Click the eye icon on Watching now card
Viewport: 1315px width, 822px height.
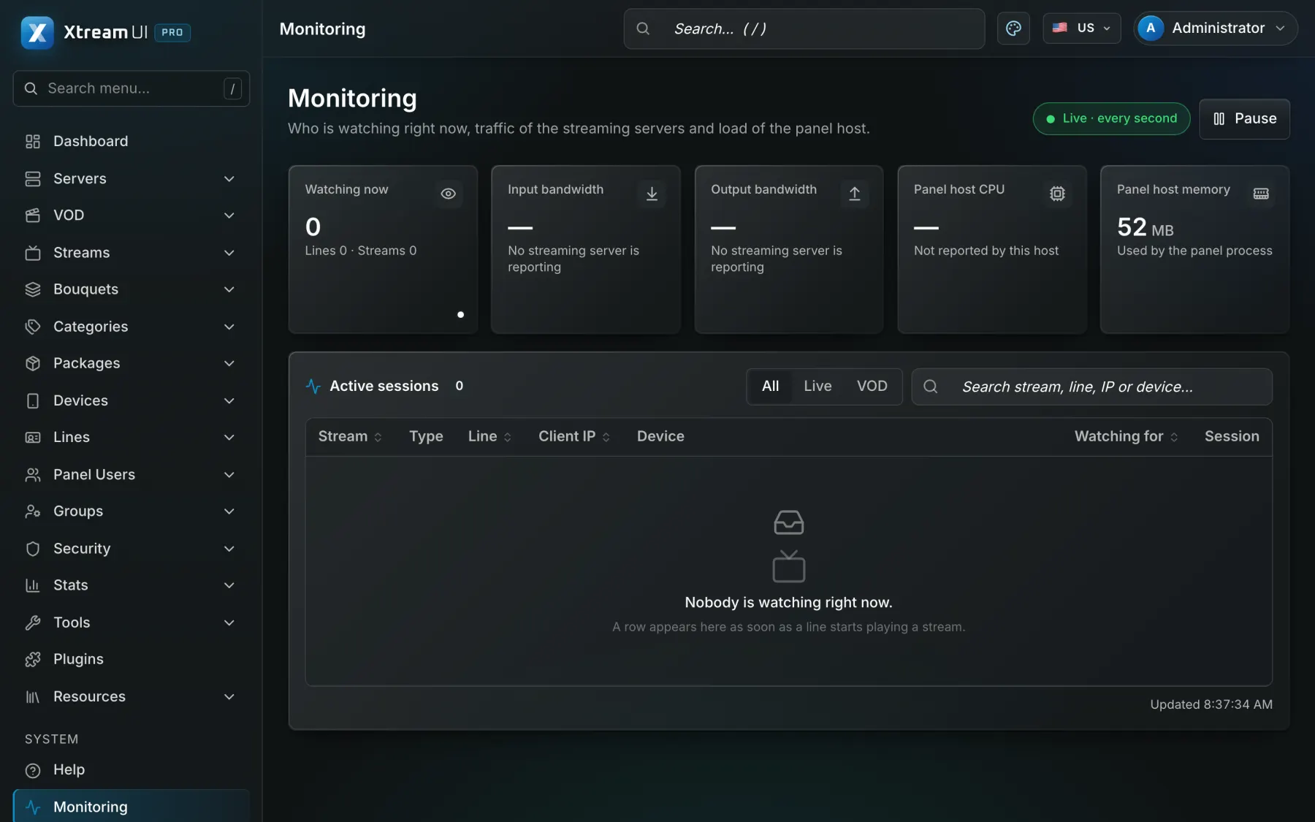449,194
